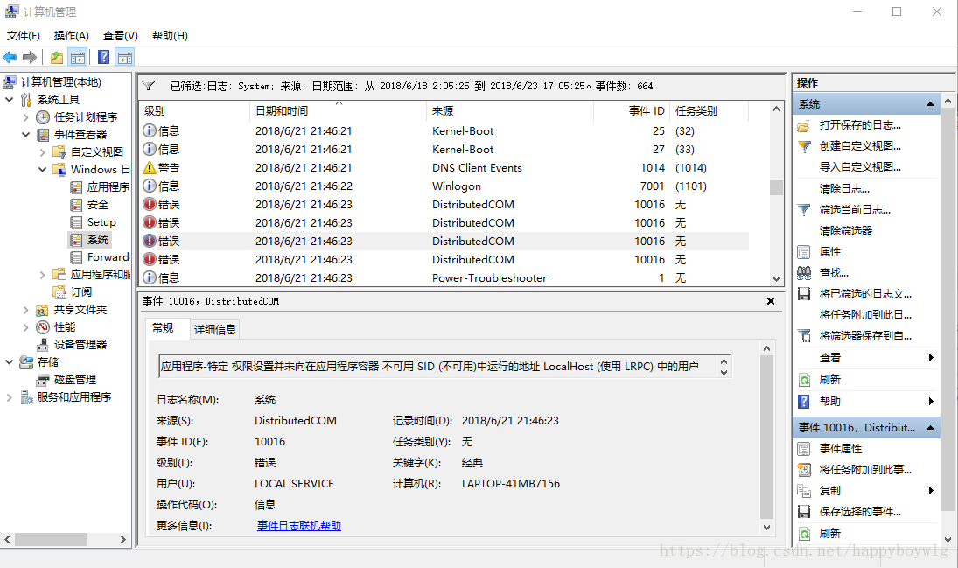Sort events by 事件 ID column header

[x=631, y=110]
